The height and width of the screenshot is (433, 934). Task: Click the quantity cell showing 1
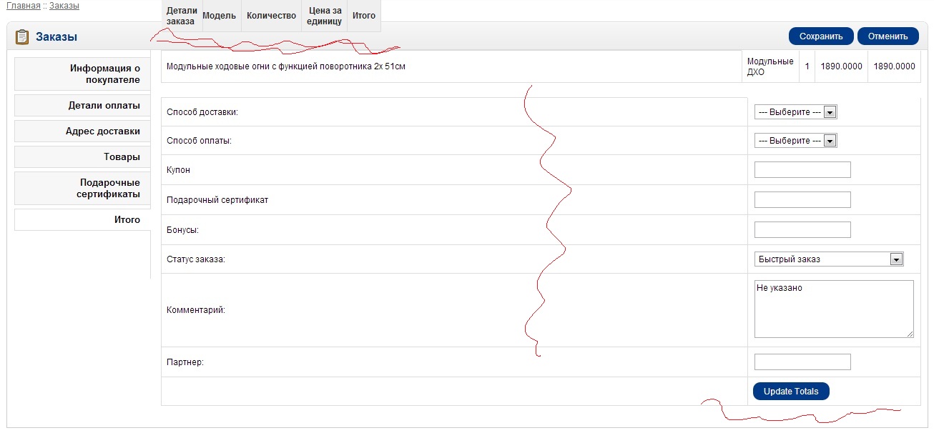pos(807,66)
